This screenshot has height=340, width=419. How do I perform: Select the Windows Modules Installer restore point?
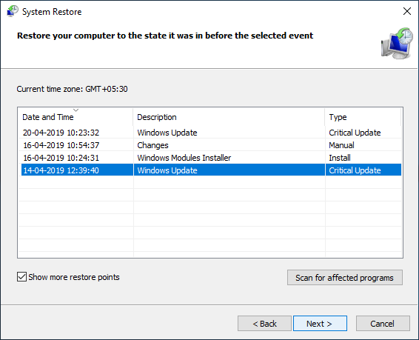(x=209, y=158)
